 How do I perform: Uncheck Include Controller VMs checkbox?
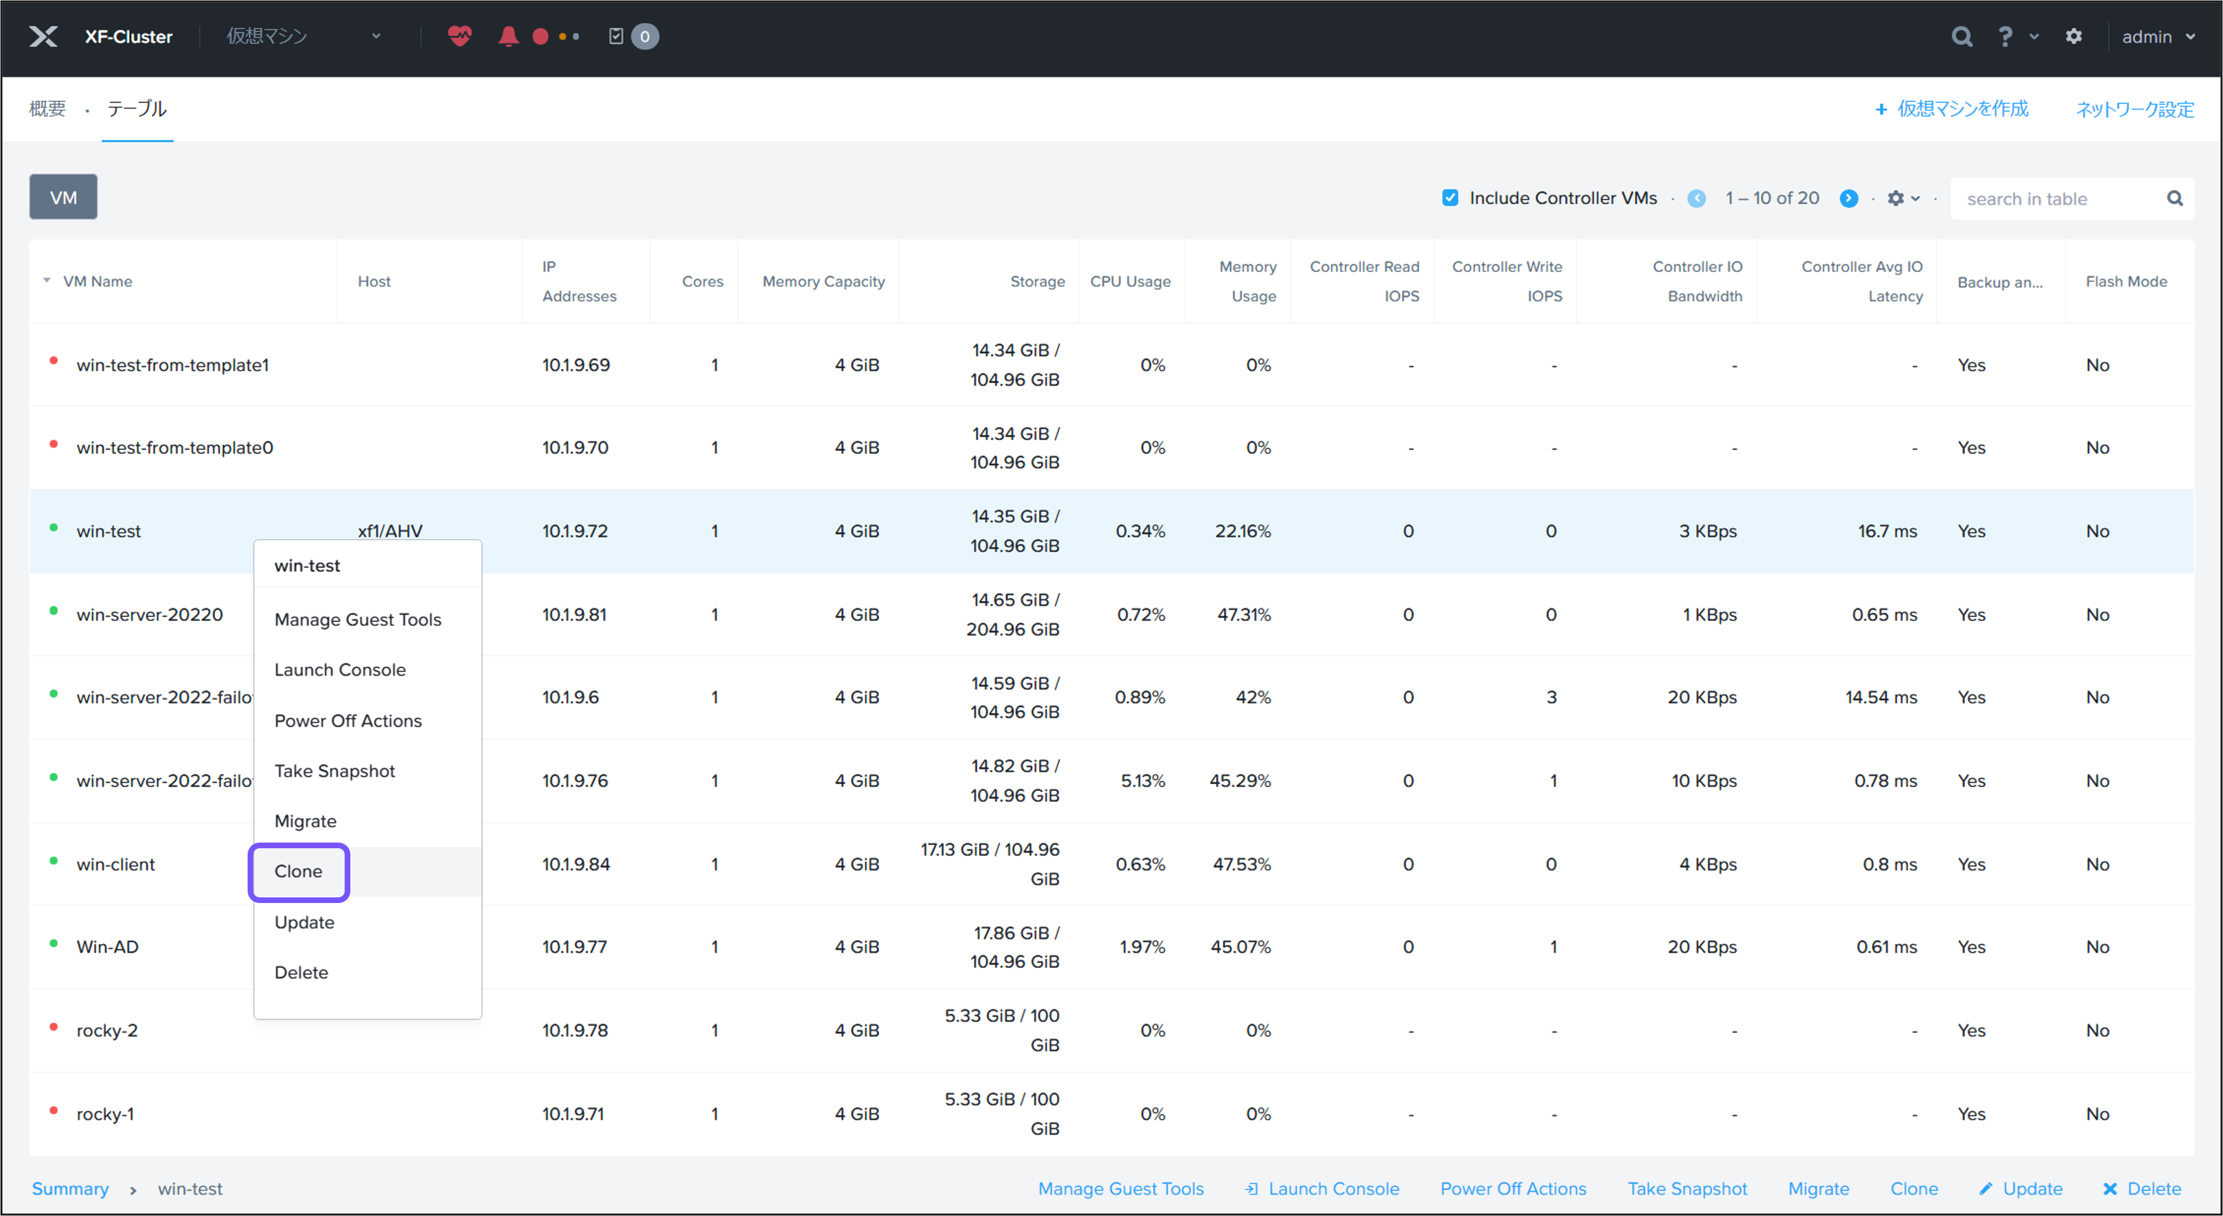1450,198
